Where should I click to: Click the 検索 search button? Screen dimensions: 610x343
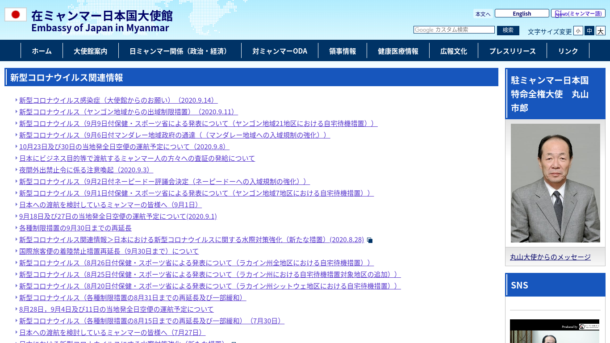(508, 30)
